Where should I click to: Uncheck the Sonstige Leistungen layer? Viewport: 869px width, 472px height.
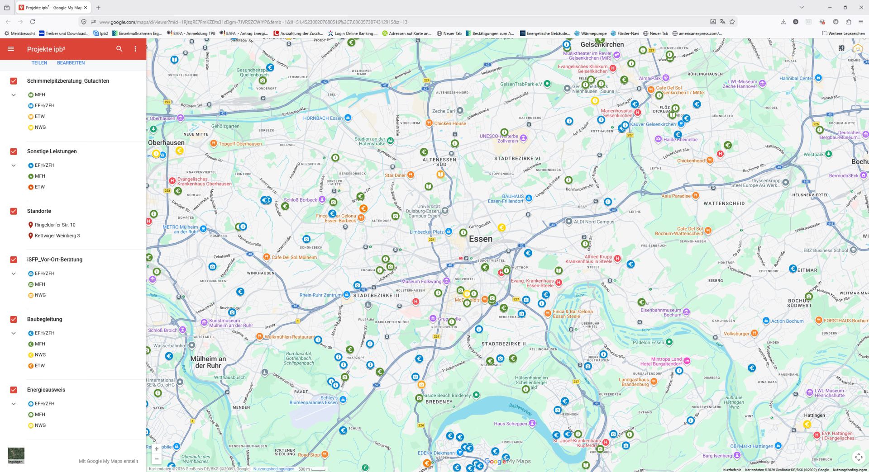click(14, 151)
